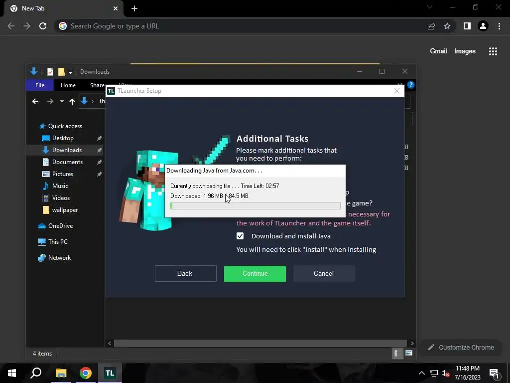Viewport: 510px width, 383px height.
Task: Show hidden system tray icons
Action: 421,373
